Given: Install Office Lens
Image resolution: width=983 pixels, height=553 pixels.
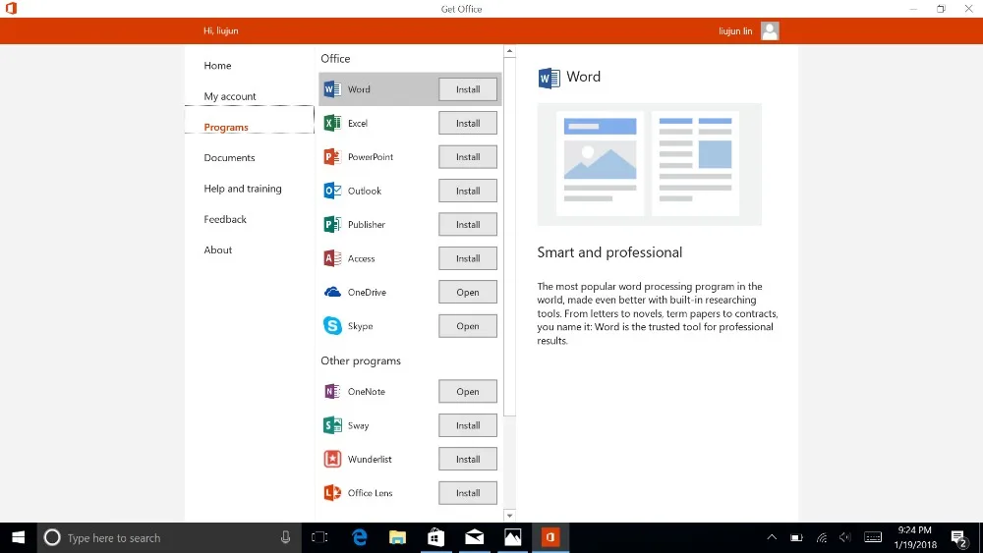Looking at the screenshot, I should click(468, 493).
